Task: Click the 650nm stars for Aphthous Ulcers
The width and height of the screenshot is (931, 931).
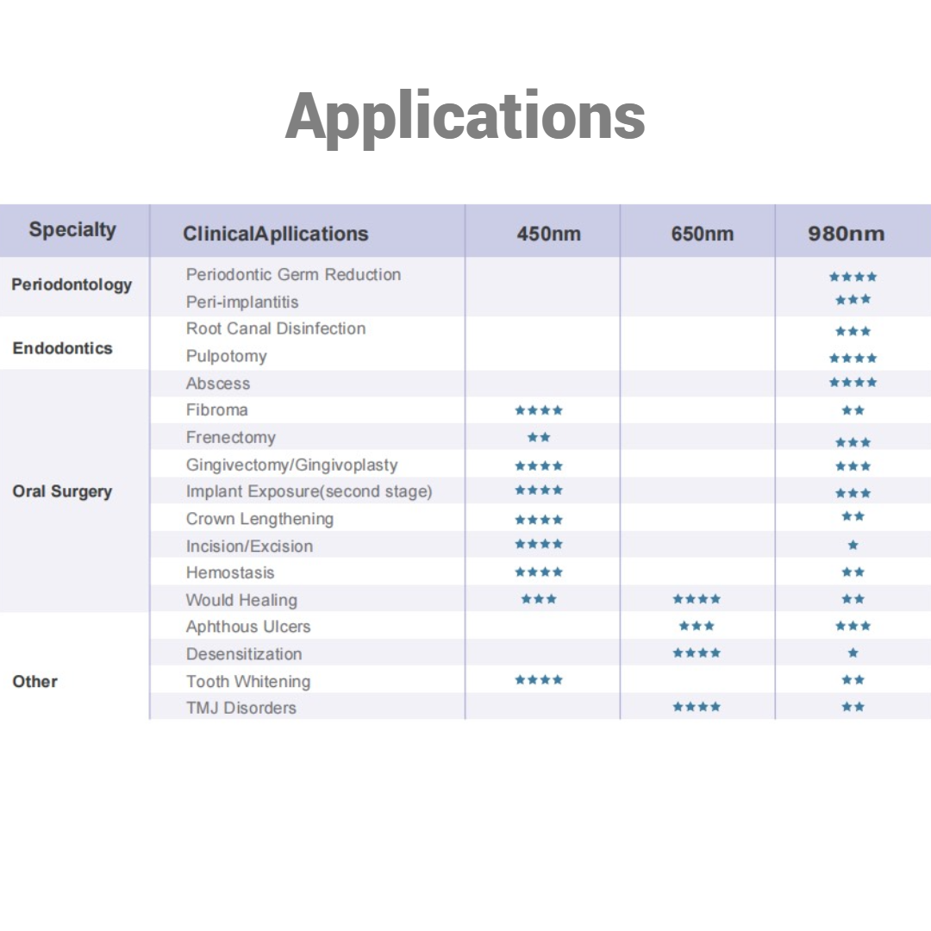Action: pyautogui.click(x=697, y=626)
